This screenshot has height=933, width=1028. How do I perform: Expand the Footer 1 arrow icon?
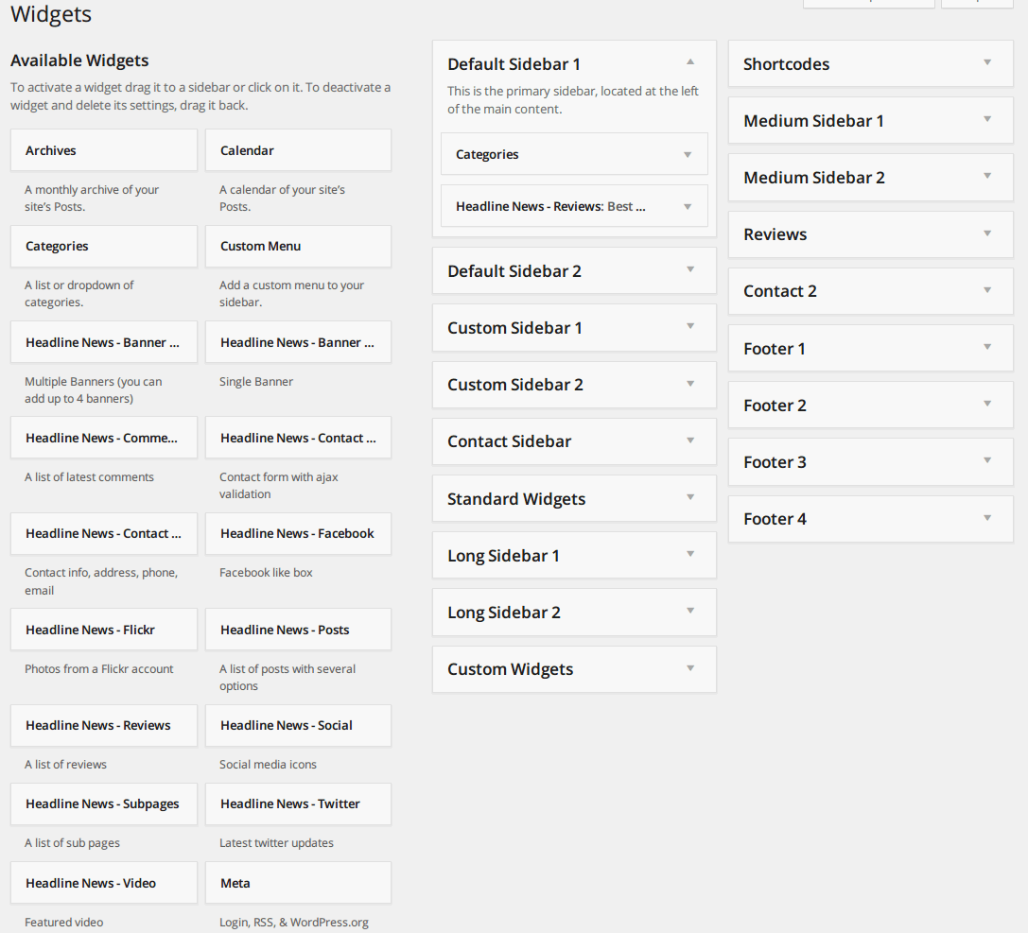[x=986, y=348]
